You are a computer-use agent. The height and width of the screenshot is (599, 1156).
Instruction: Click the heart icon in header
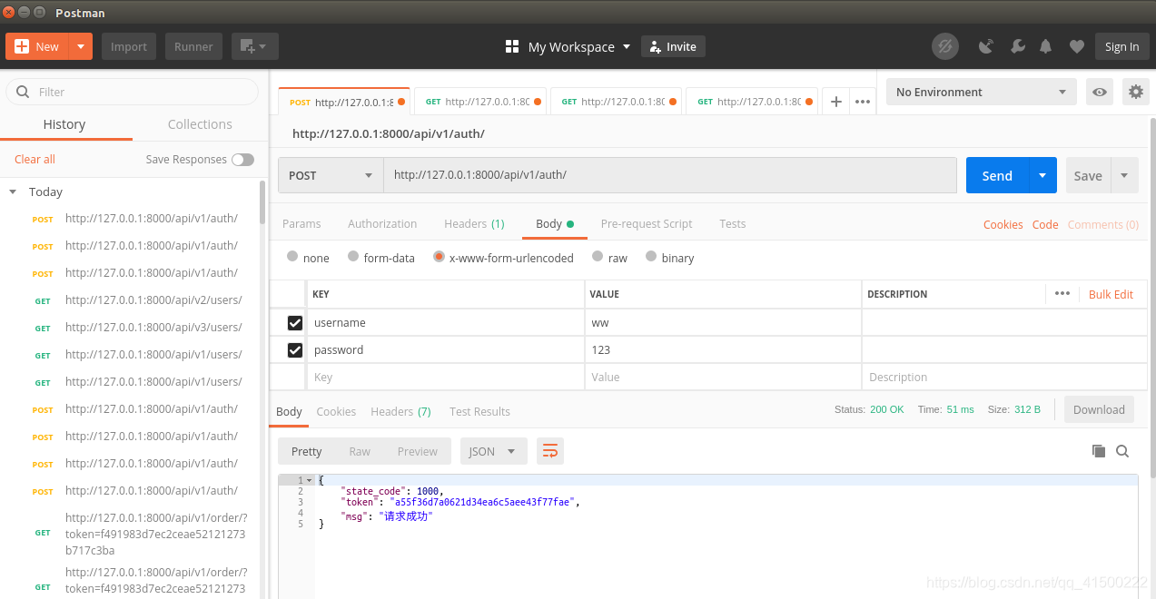tap(1077, 46)
